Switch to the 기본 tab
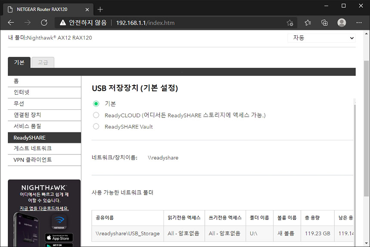This screenshot has width=370, height=247. [19, 62]
